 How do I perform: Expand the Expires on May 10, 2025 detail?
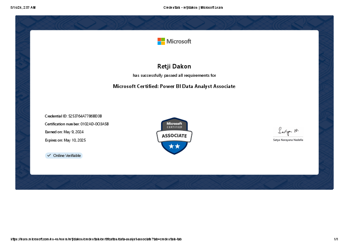[66, 140]
